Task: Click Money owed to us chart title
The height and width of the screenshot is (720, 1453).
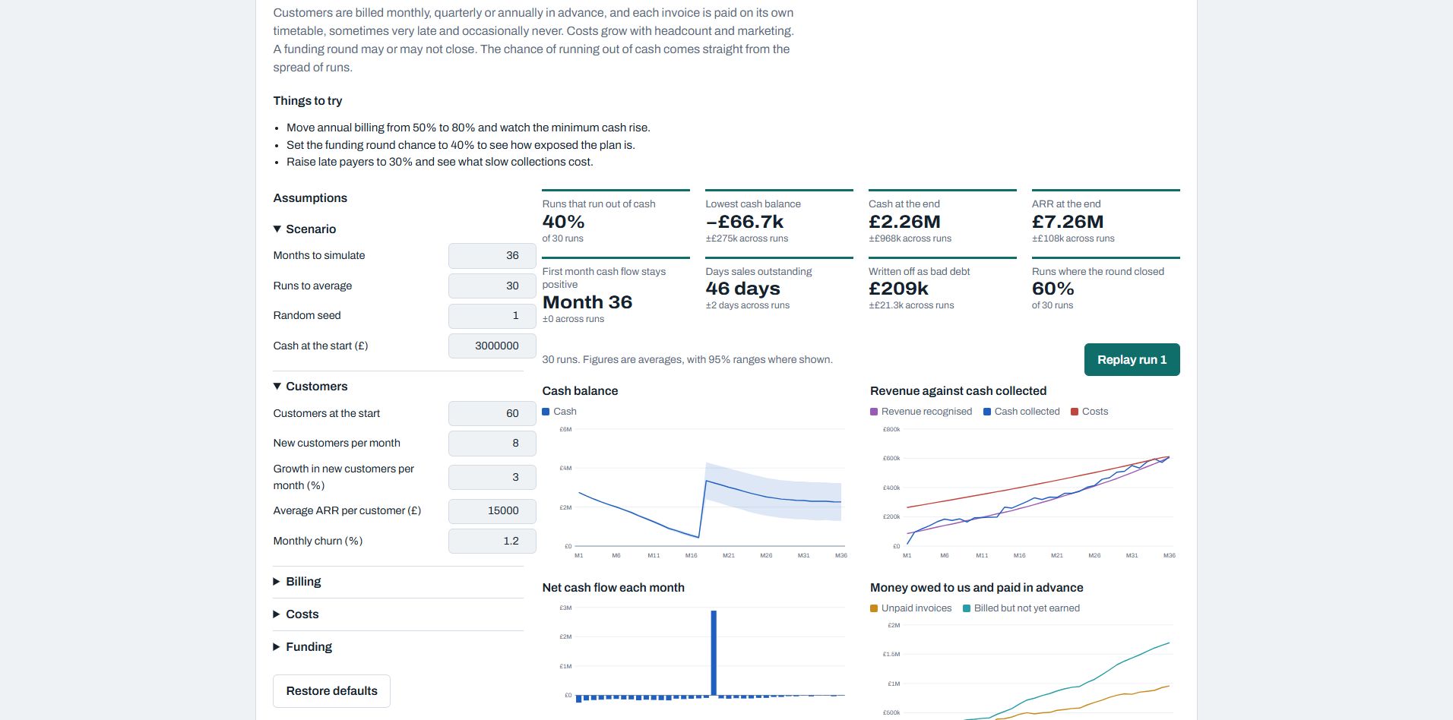Action: coord(977,587)
